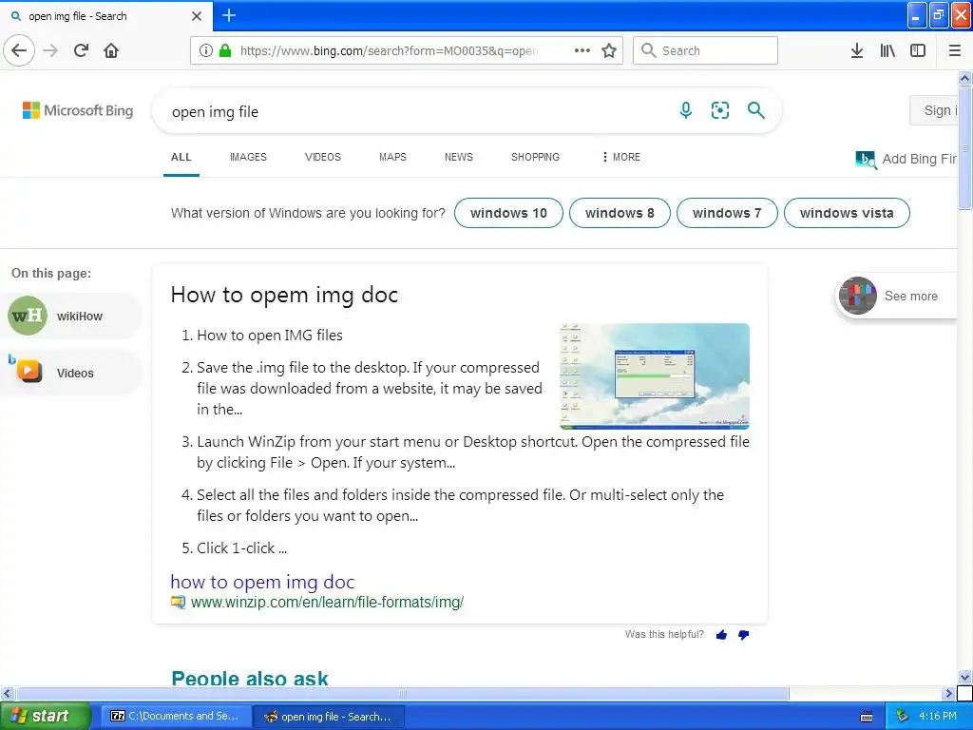Click the Firefox toolbar Search box
Viewport: 973px width, 730px height.
click(706, 50)
